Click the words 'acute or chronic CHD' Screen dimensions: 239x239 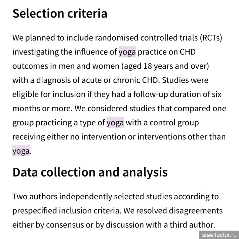click(120, 80)
